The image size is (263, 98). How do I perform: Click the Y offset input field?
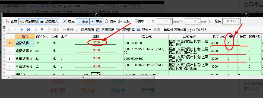pos(191,21)
